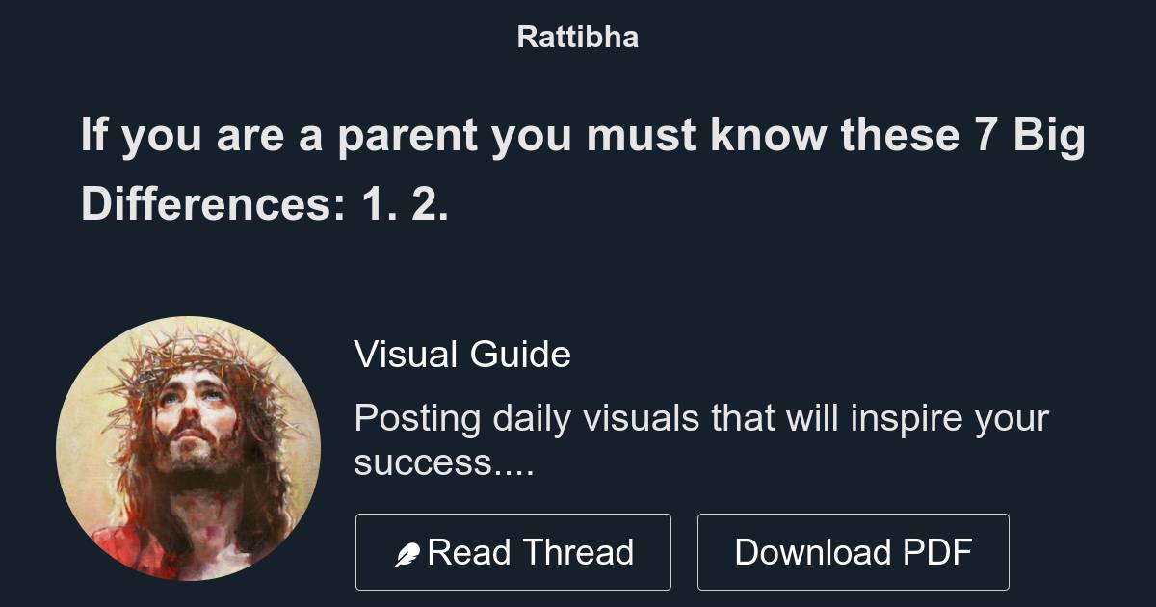Click the Download PDF button
1156x607 pixels.
click(854, 551)
